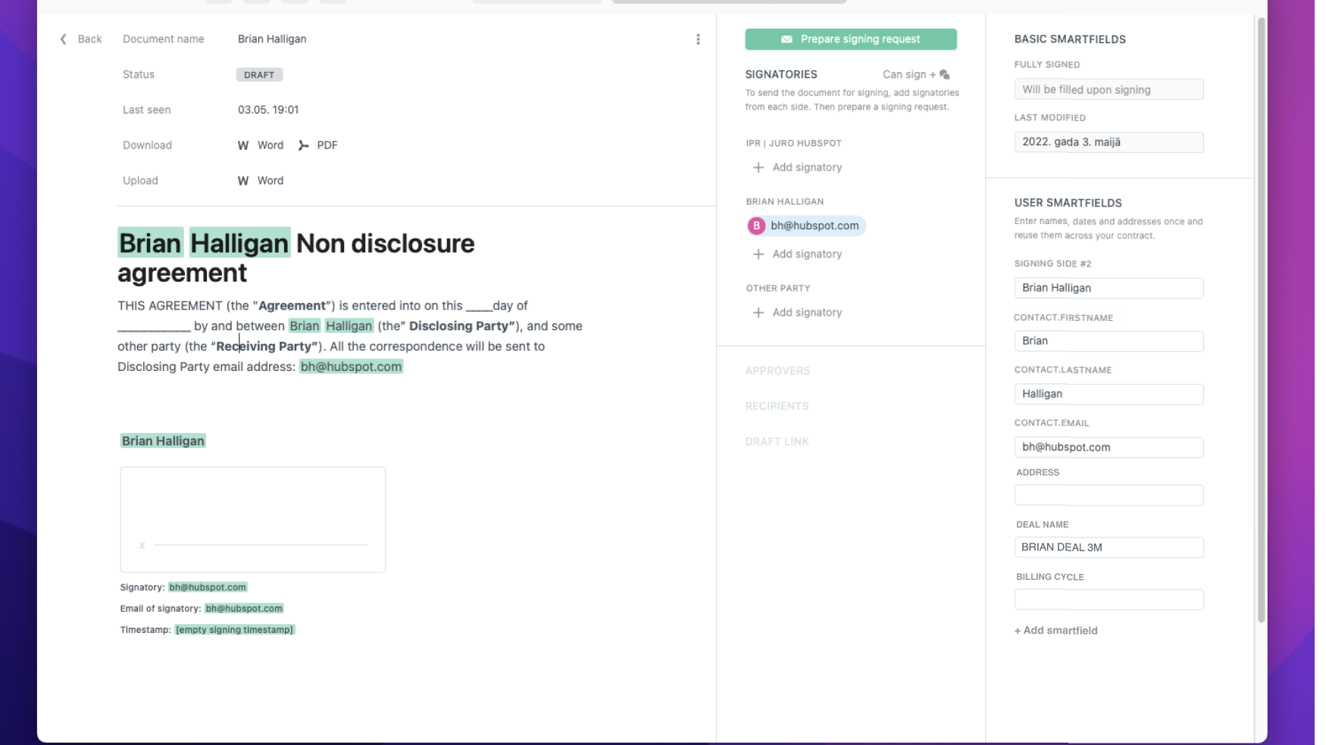Upload a Word version of the document

tap(261, 181)
